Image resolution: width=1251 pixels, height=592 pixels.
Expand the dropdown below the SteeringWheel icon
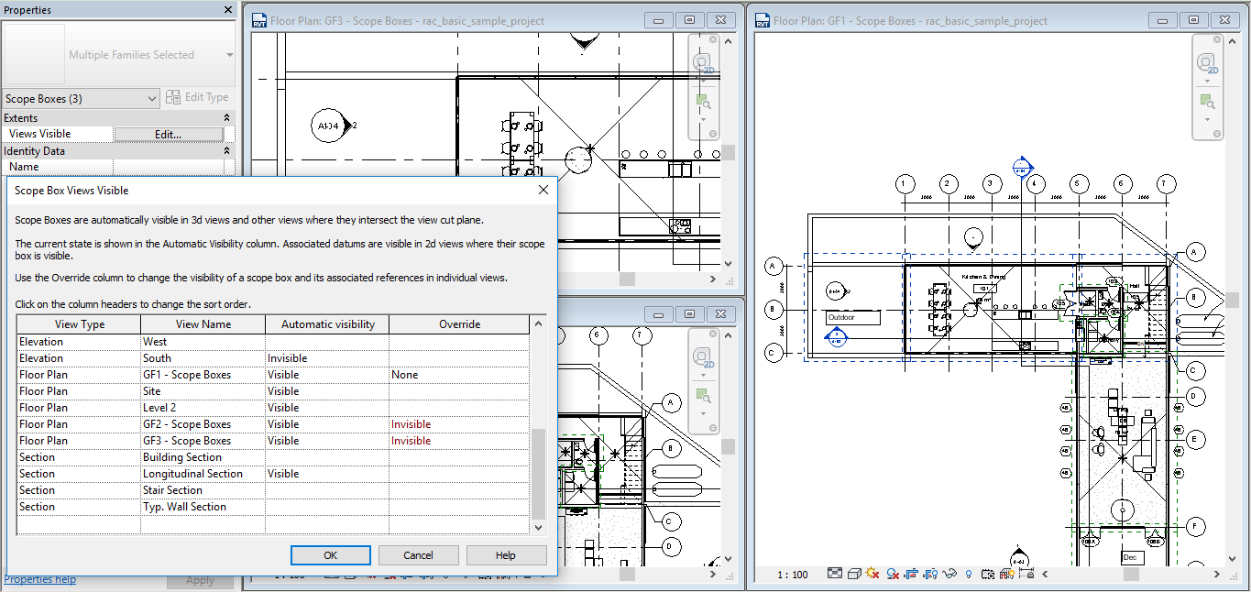tap(1207, 82)
